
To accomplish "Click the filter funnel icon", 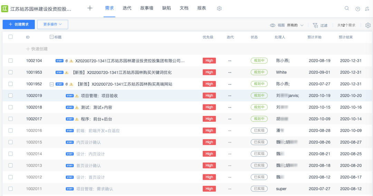I will tap(315, 25).
